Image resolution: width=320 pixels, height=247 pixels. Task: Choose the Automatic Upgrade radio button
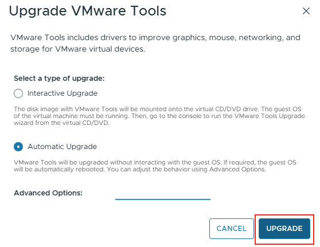pos(18,147)
